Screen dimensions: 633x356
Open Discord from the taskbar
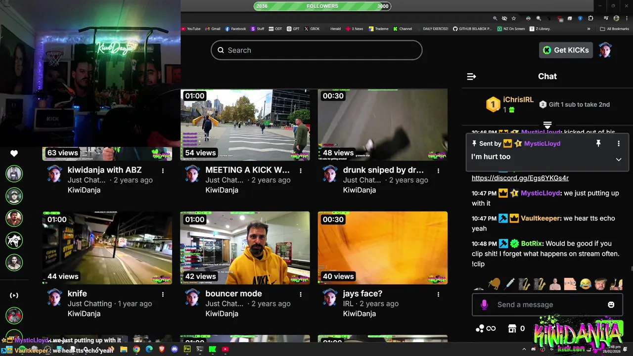pos(175,349)
